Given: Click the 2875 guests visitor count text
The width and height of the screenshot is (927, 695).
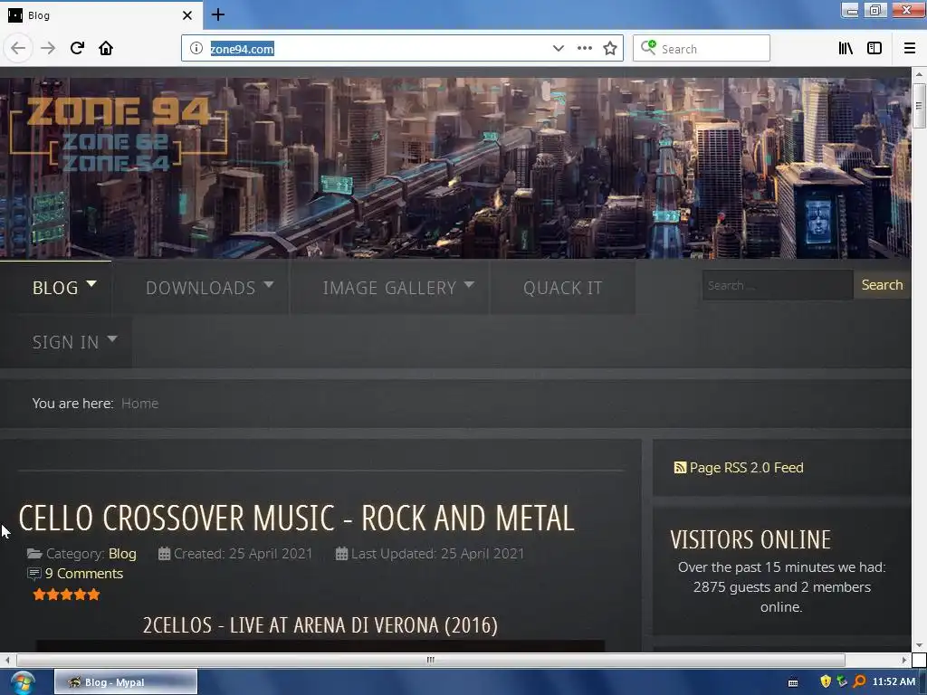Looking at the screenshot, I should point(781,587).
